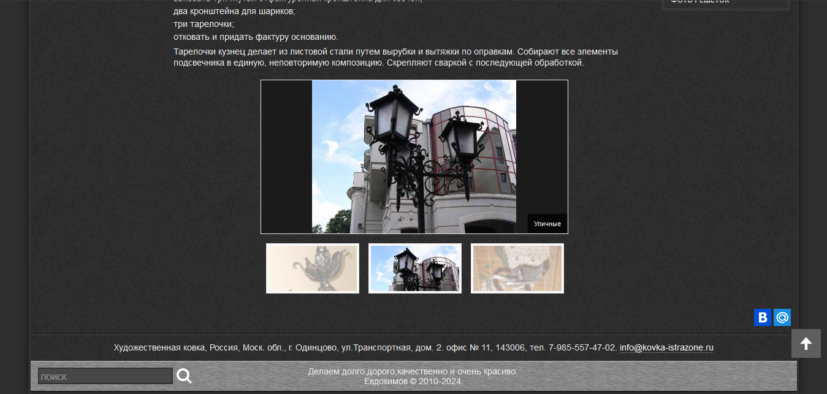The width and height of the screenshot is (827, 394).
Task: Click the scroll-to-top arrow button
Action: click(x=806, y=343)
